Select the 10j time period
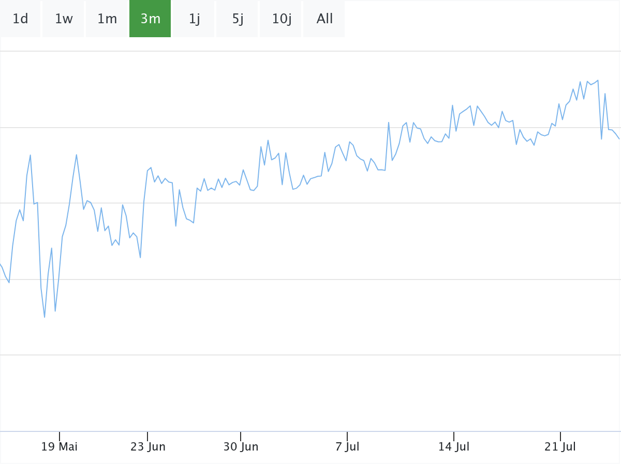The height and width of the screenshot is (465, 621). [x=281, y=19]
